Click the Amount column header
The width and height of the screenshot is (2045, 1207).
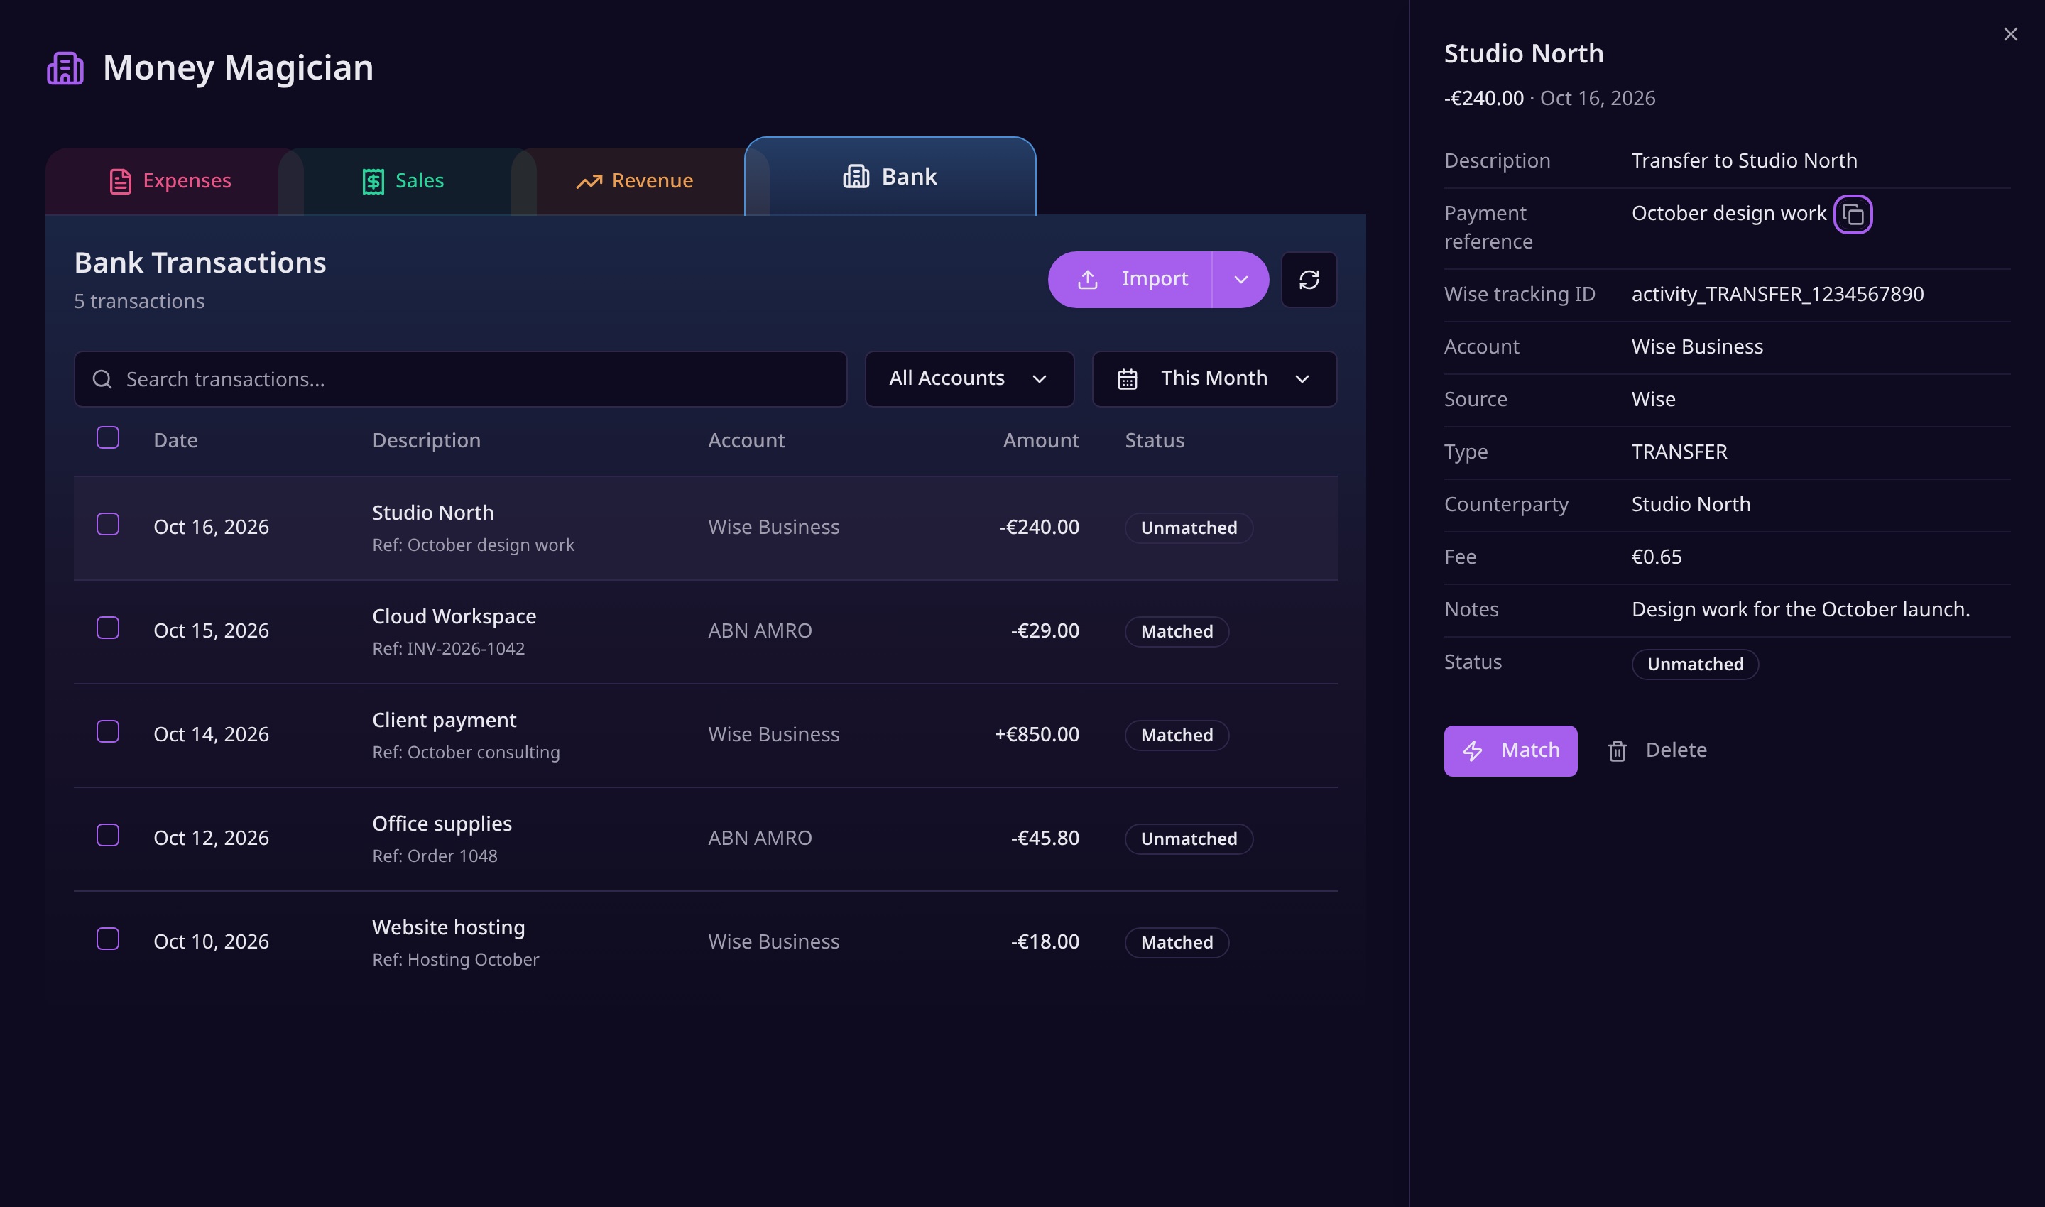click(x=1040, y=440)
